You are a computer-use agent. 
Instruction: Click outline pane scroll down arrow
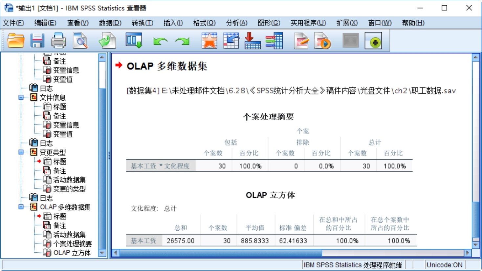[102, 253]
